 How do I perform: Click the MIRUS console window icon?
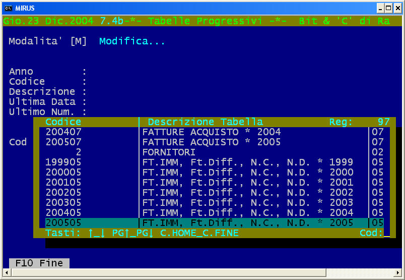[9, 8]
